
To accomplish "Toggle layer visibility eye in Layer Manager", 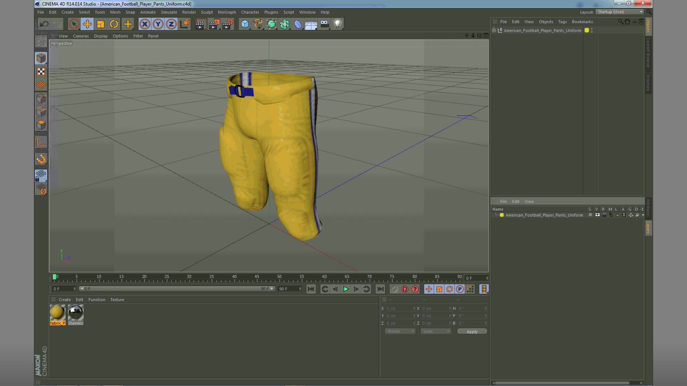I will click(x=597, y=215).
